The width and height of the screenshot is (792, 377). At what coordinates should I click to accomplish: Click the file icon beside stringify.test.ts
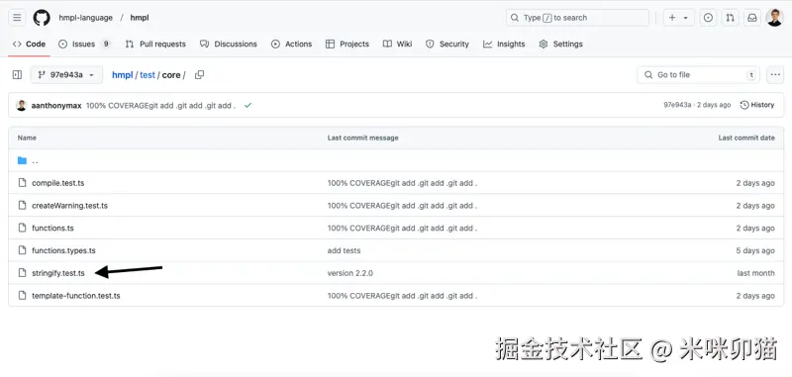pos(22,272)
